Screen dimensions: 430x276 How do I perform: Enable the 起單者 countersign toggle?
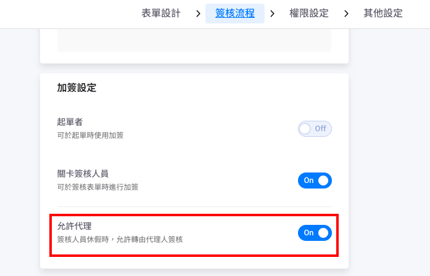click(315, 129)
